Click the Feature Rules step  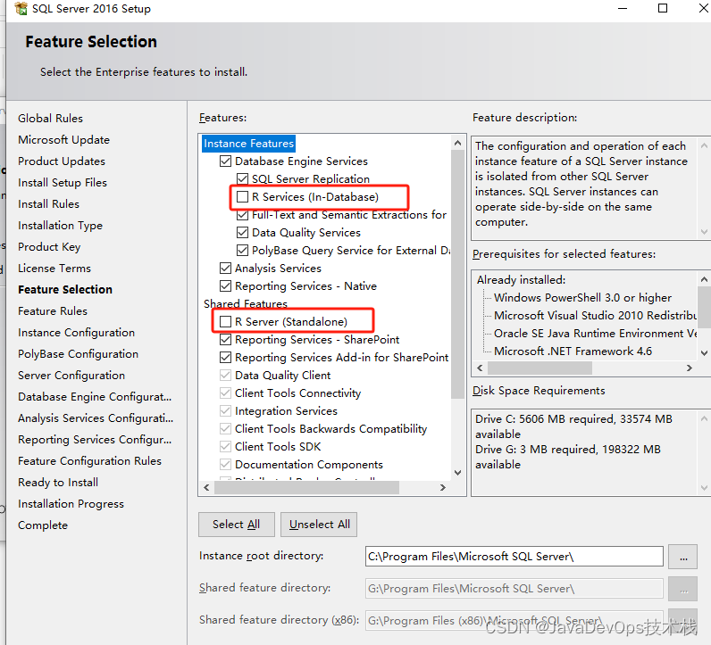[x=53, y=311]
